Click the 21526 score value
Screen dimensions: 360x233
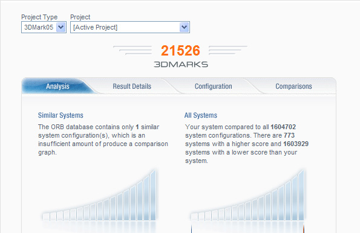180,51
